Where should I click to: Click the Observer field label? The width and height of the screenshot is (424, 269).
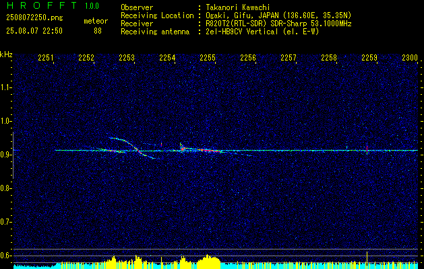click(x=137, y=7)
